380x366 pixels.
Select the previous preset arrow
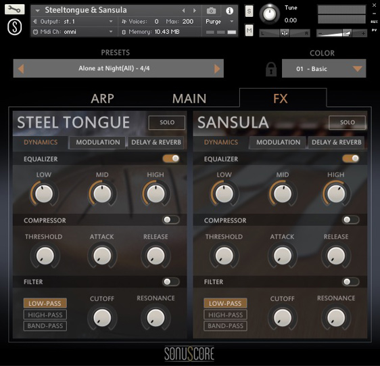21,68
